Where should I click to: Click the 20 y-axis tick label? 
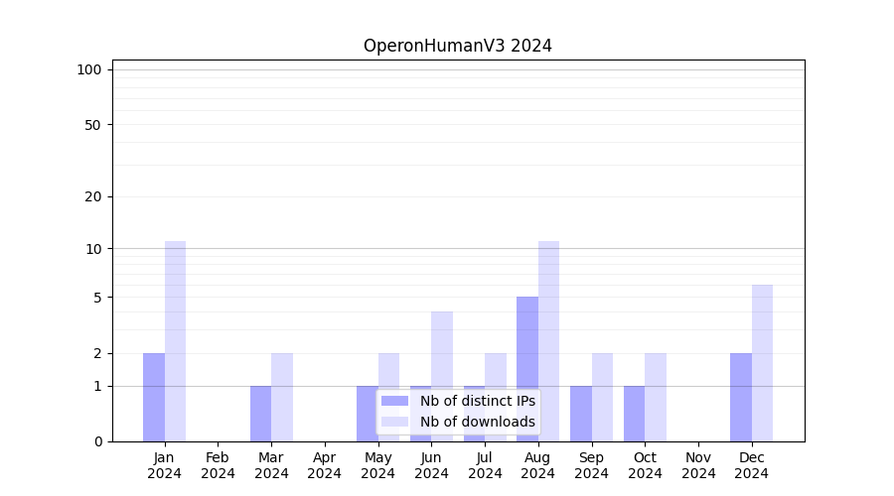click(93, 196)
